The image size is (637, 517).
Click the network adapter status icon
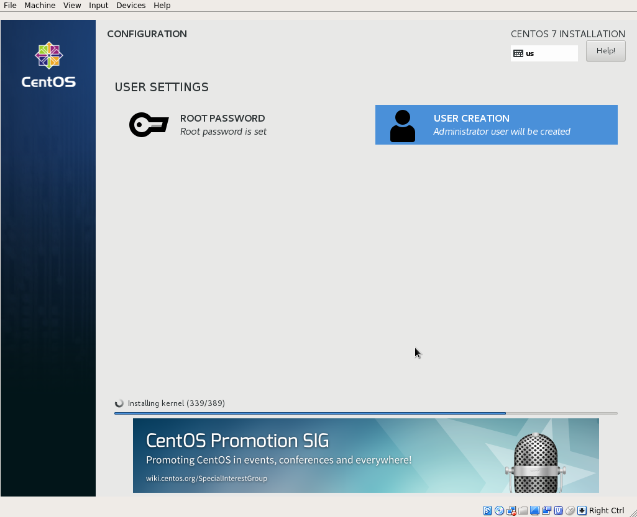511,510
